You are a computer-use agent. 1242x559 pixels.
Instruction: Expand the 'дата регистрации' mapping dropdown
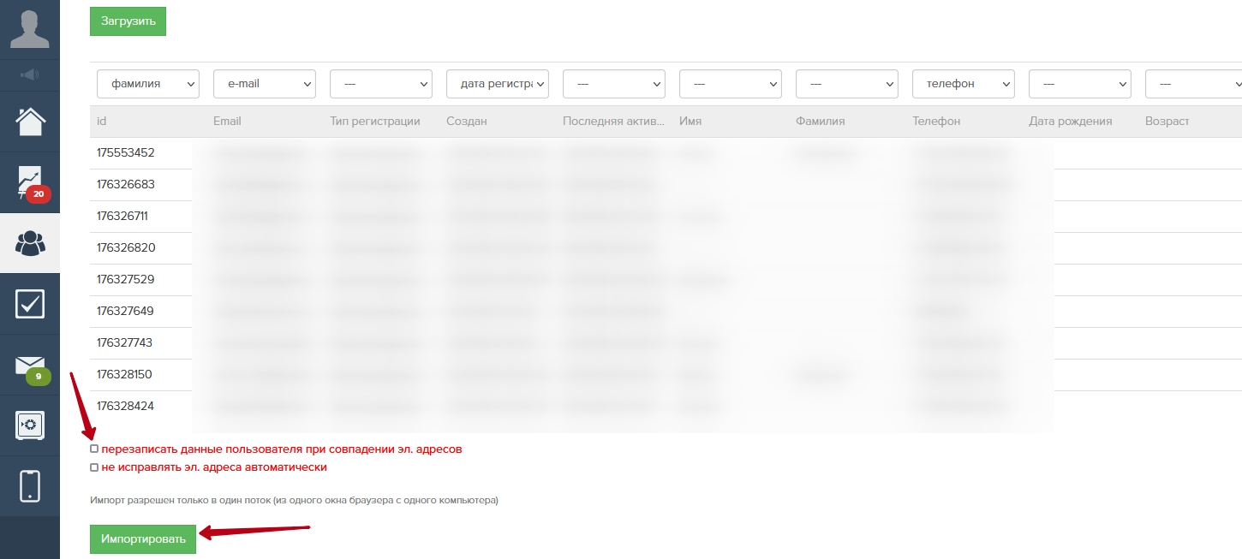(498, 84)
